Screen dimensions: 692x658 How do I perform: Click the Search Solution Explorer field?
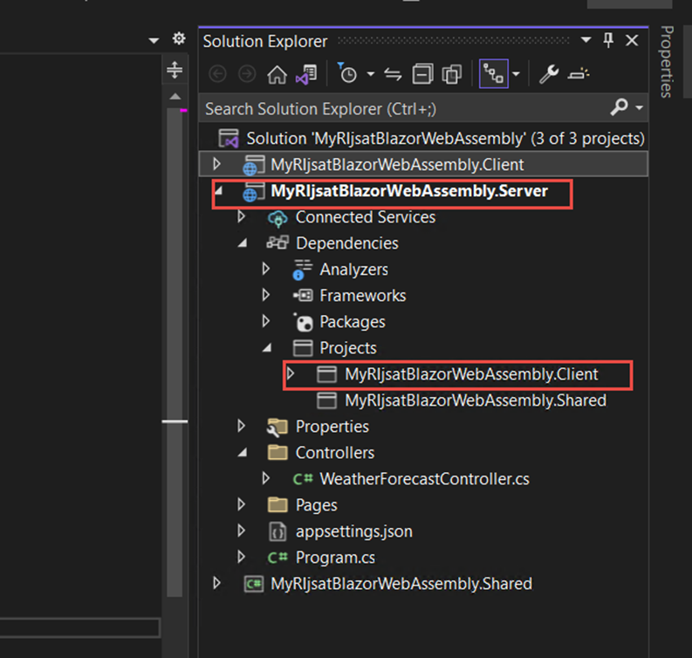pyautogui.click(x=401, y=109)
